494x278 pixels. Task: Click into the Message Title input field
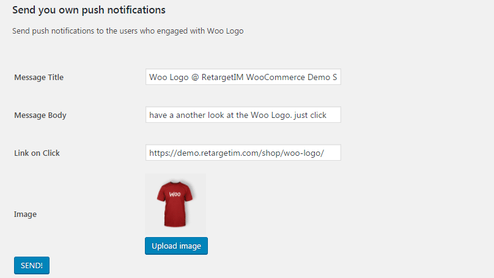point(243,77)
